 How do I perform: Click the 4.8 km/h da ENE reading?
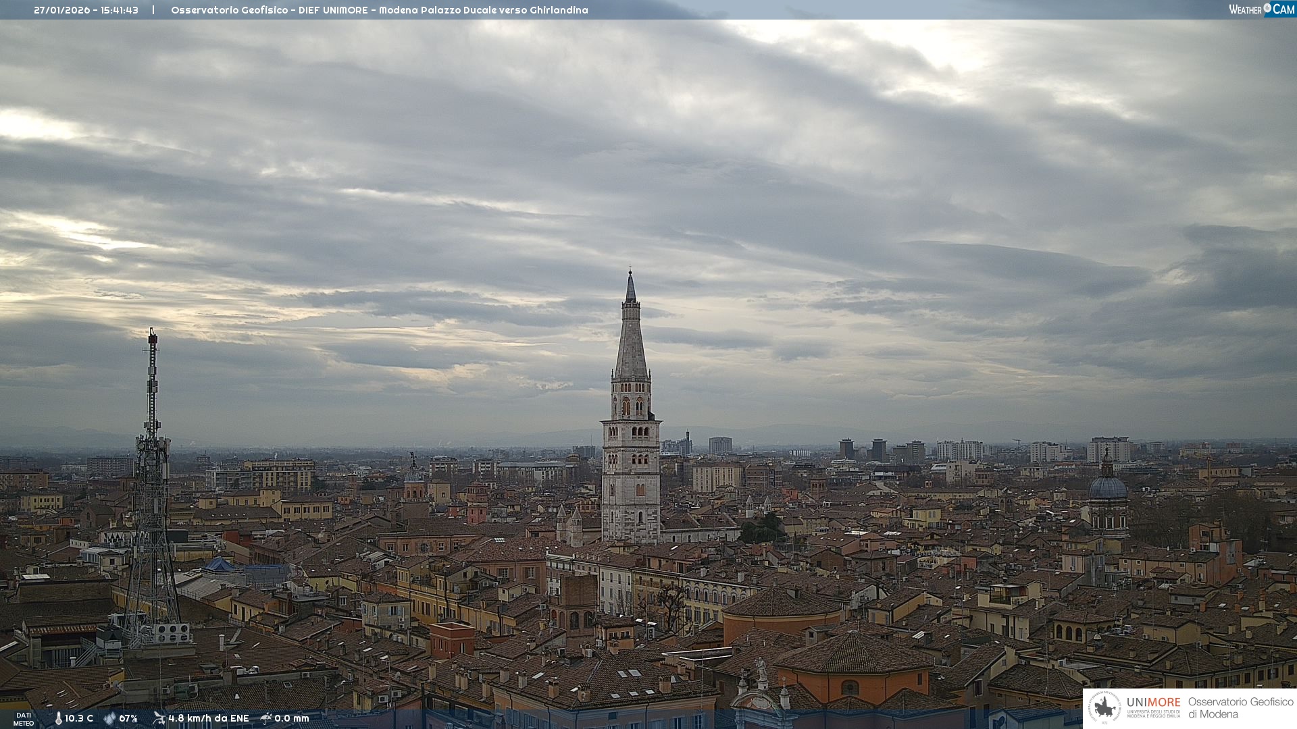coord(208,719)
